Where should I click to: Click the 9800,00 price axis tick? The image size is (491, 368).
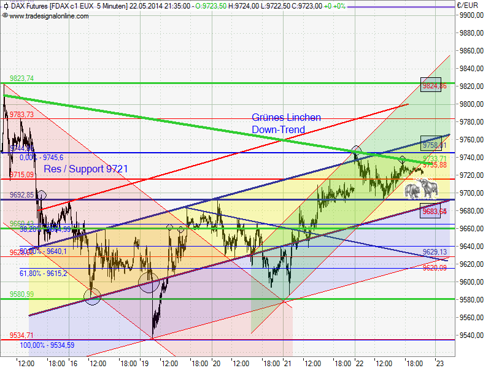pos(471,104)
